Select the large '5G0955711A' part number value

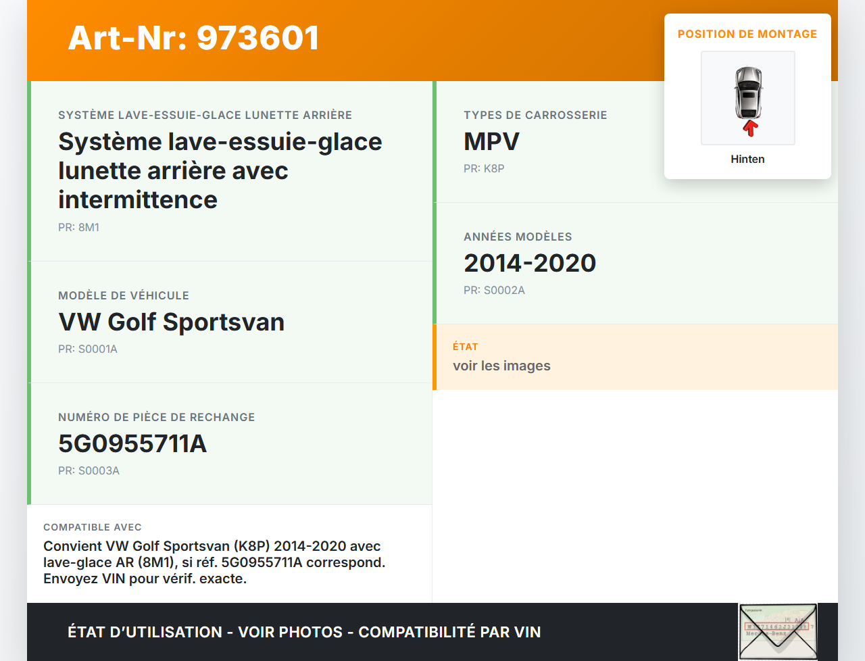(x=132, y=443)
